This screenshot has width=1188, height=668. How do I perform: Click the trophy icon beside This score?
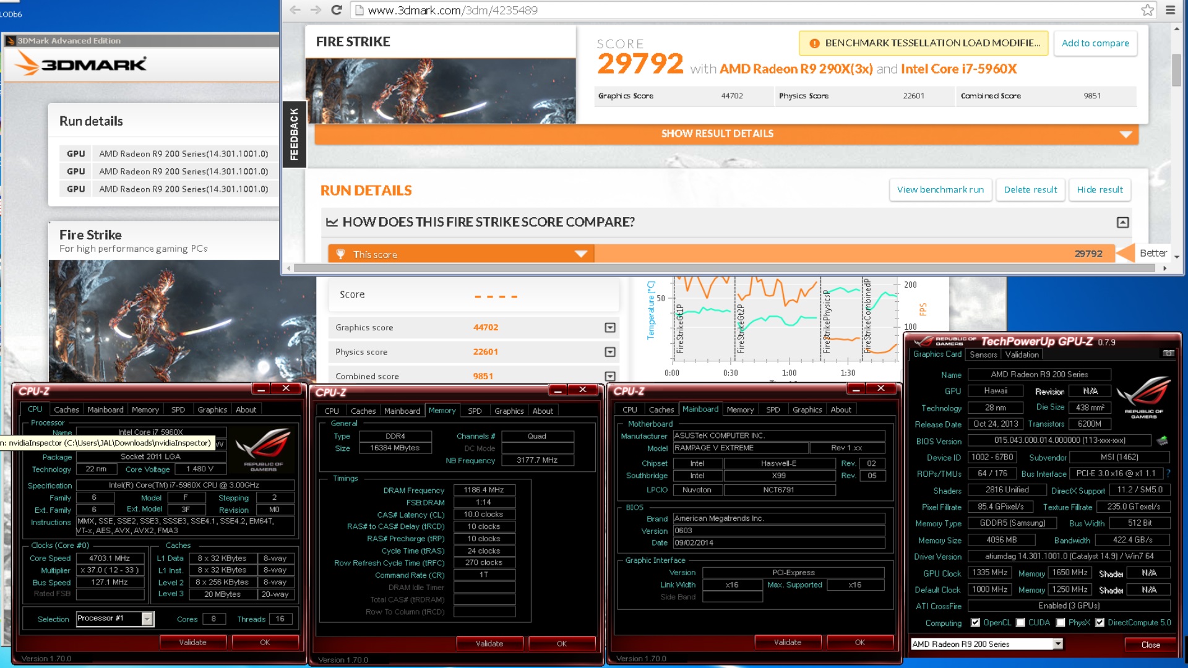click(x=340, y=254)
